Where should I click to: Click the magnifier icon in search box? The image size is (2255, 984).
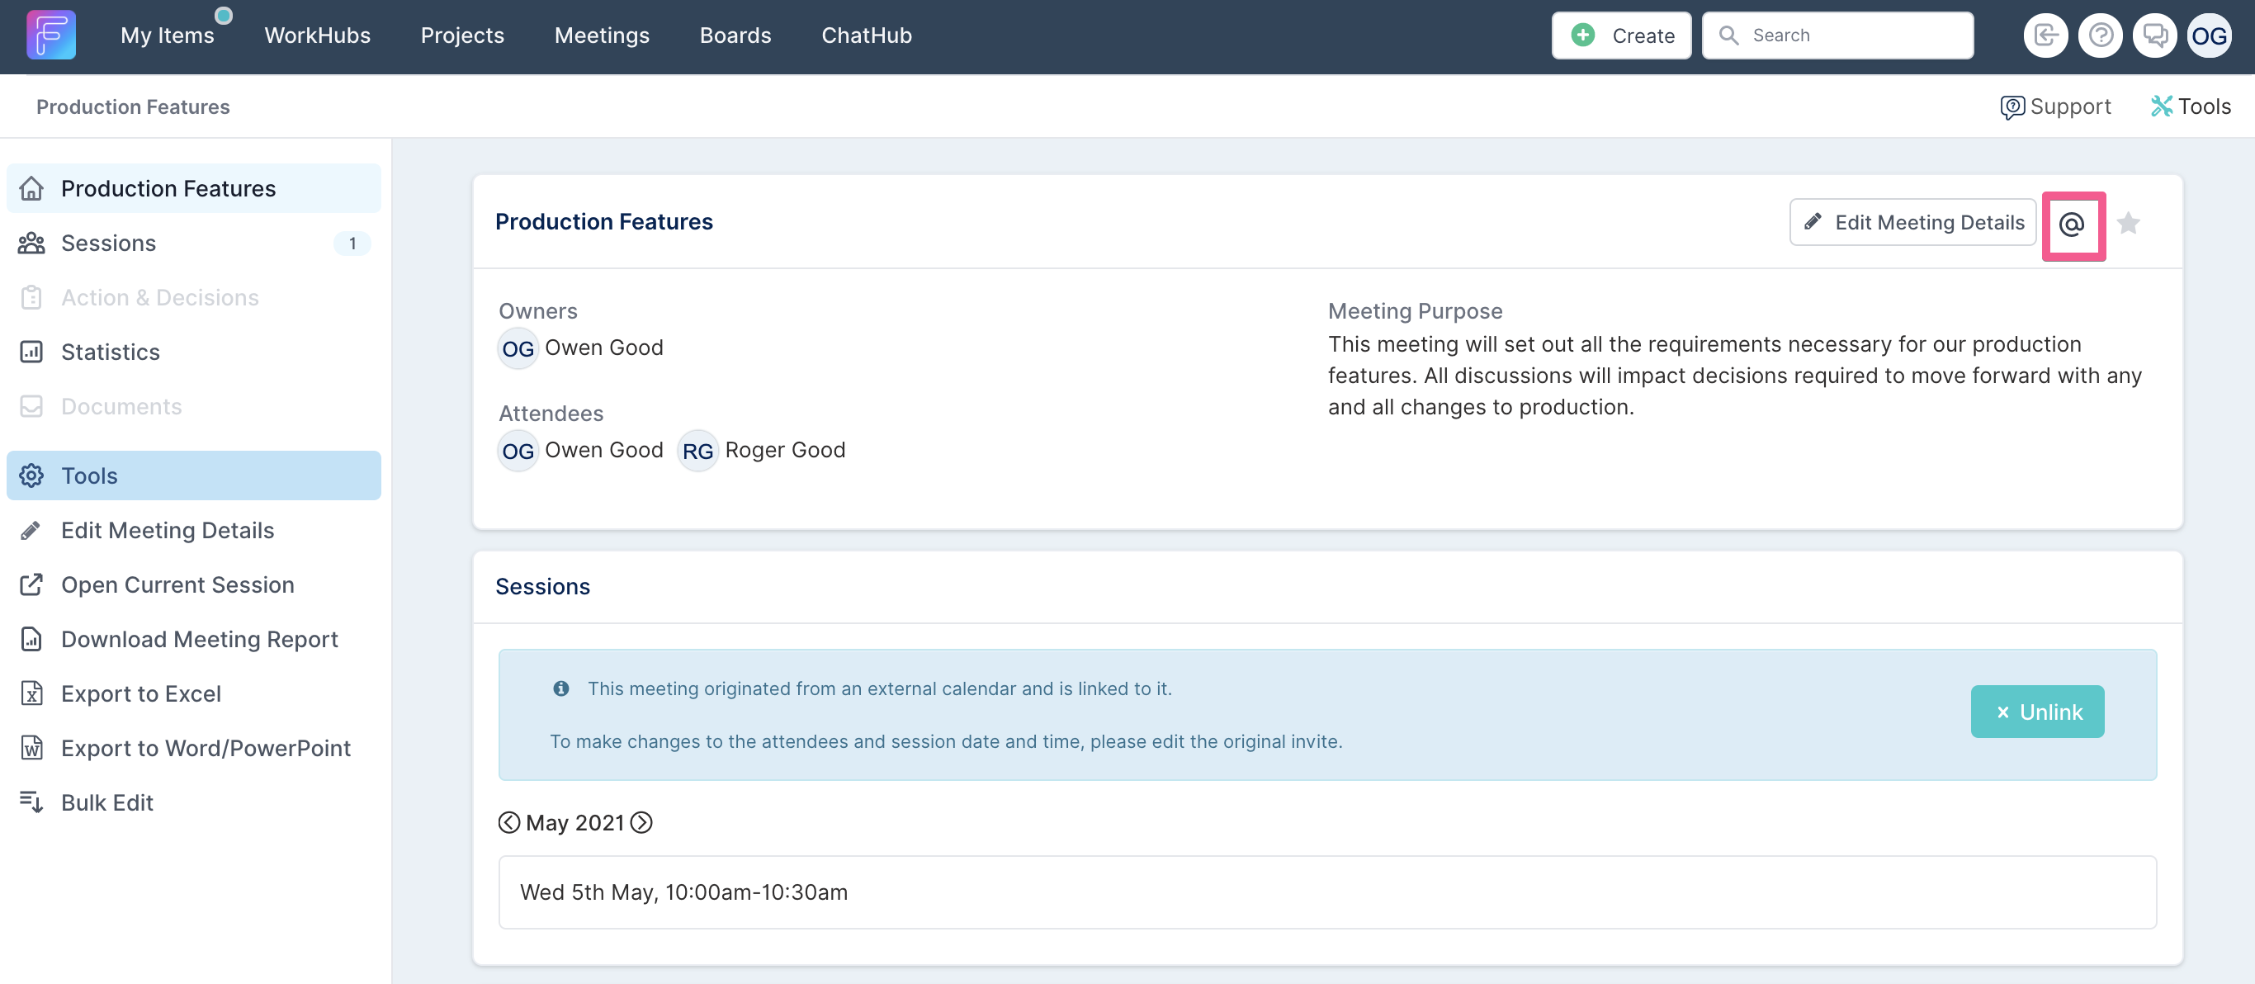1728,35
